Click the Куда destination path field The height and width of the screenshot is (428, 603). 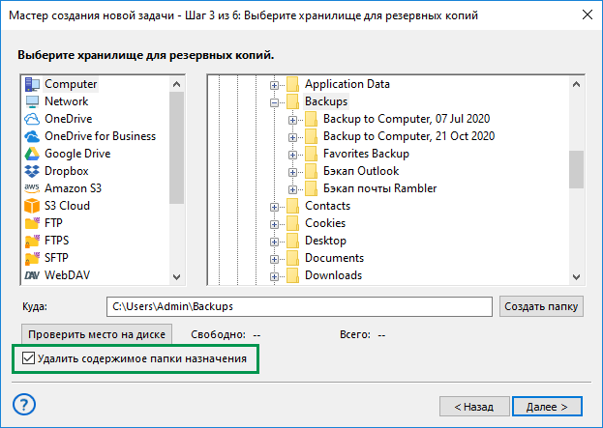[x=299, y=306]
